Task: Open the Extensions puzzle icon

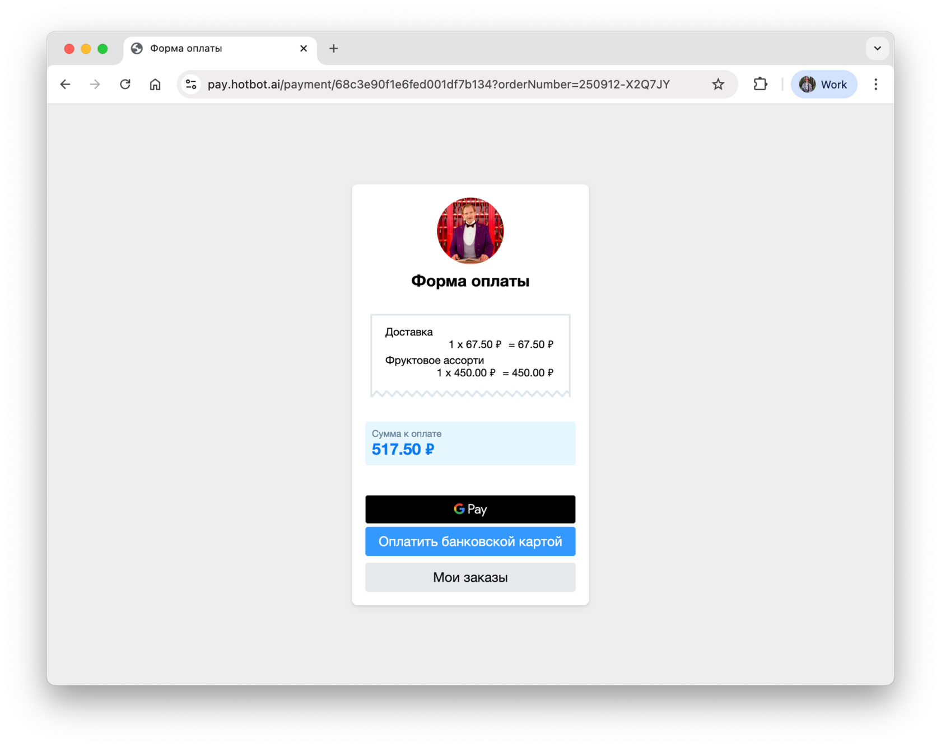Action: 760,85
